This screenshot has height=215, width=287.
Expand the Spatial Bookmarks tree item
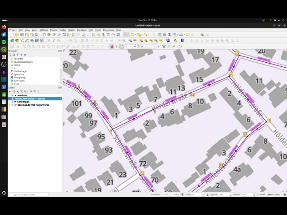[x=9, y=62]
